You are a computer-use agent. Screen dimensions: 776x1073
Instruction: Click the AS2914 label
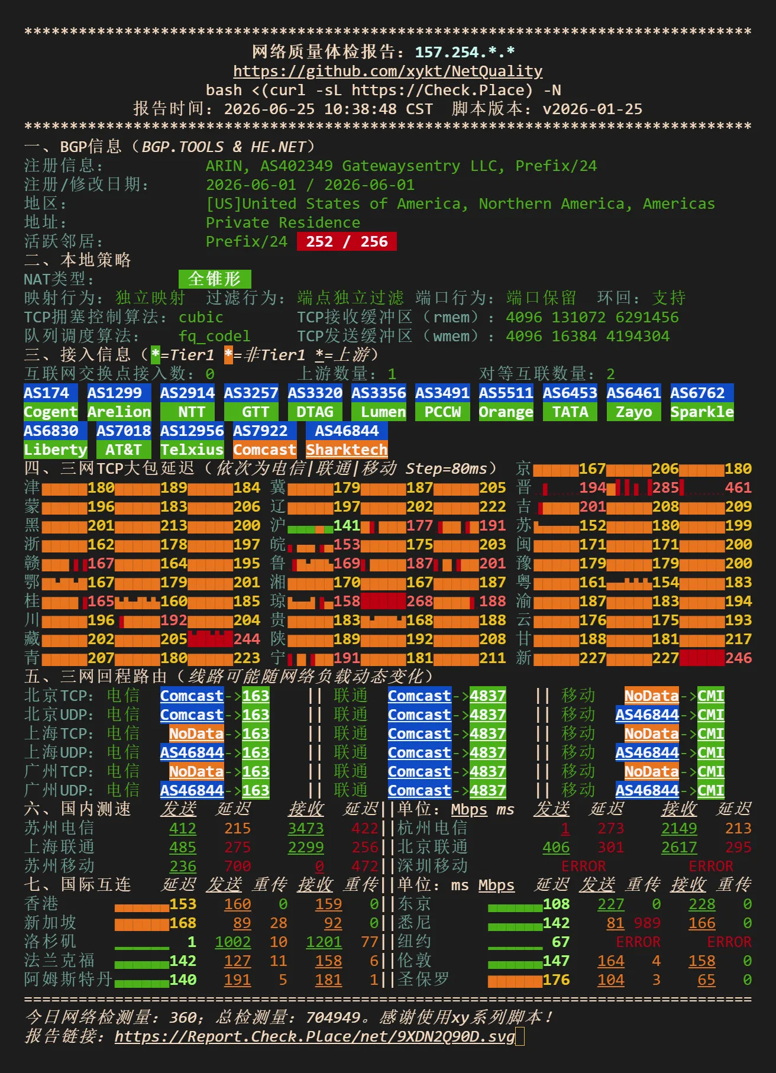tap(187, 393)
